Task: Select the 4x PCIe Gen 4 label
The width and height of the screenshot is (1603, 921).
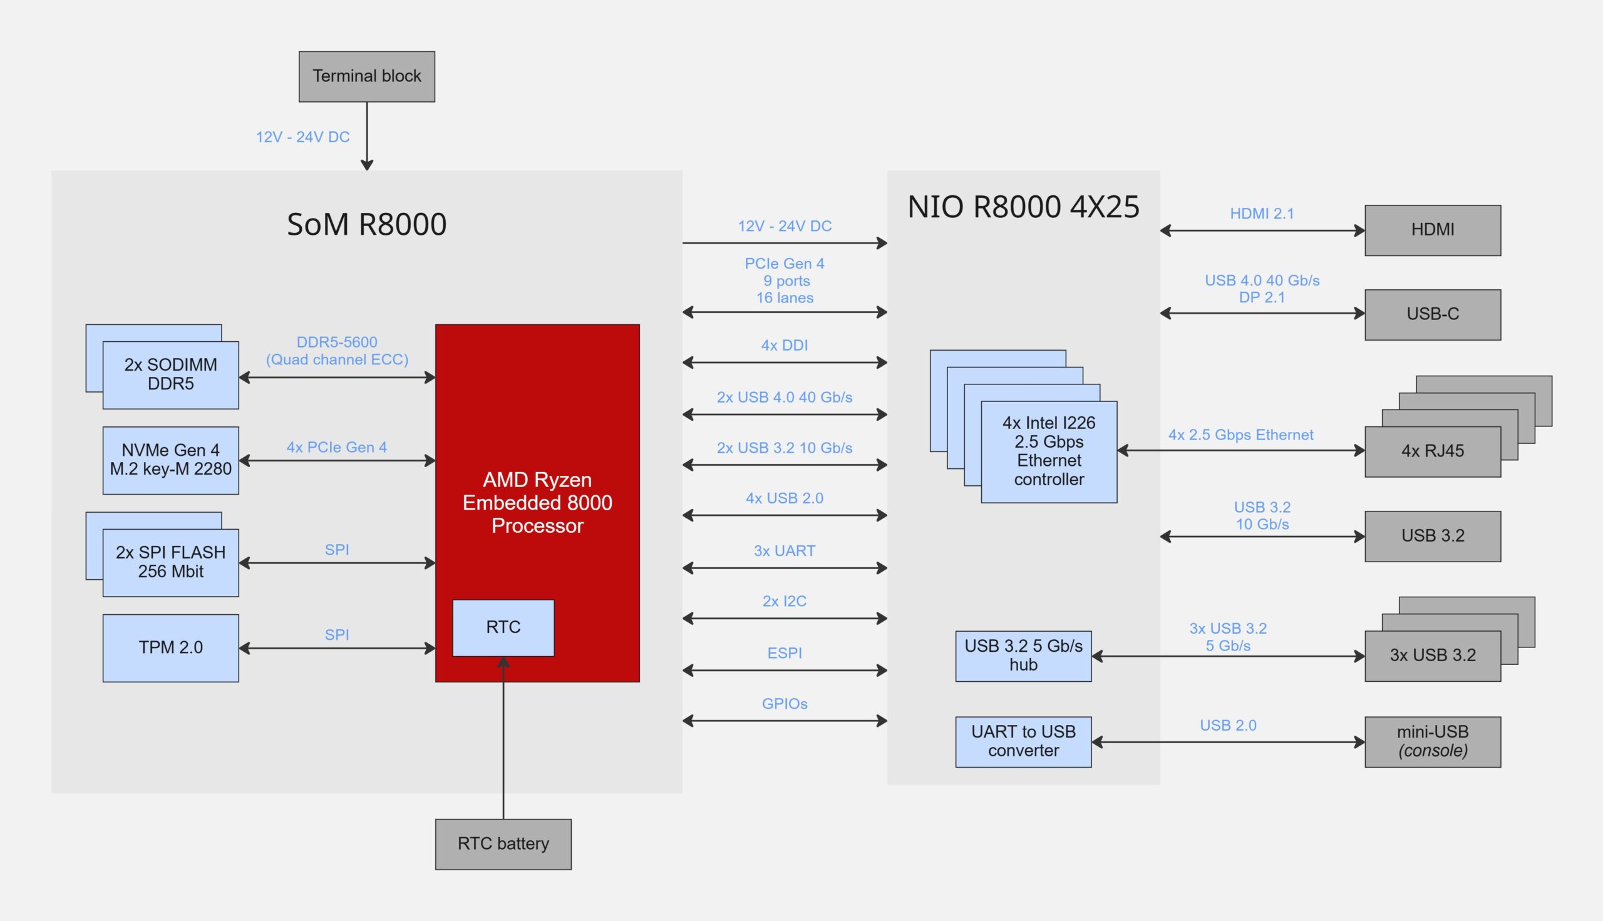Action: pos(336,447)
